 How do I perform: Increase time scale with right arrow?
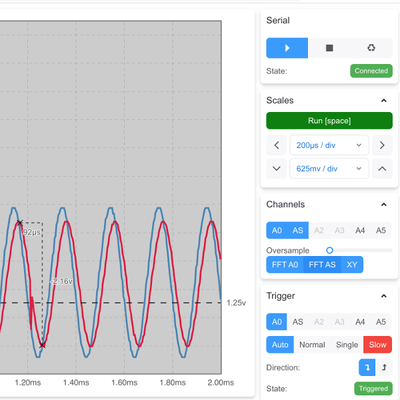(382, 145)
